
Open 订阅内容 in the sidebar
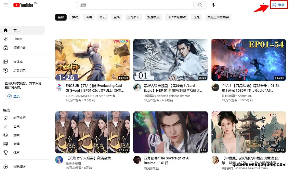click(23, 48)
